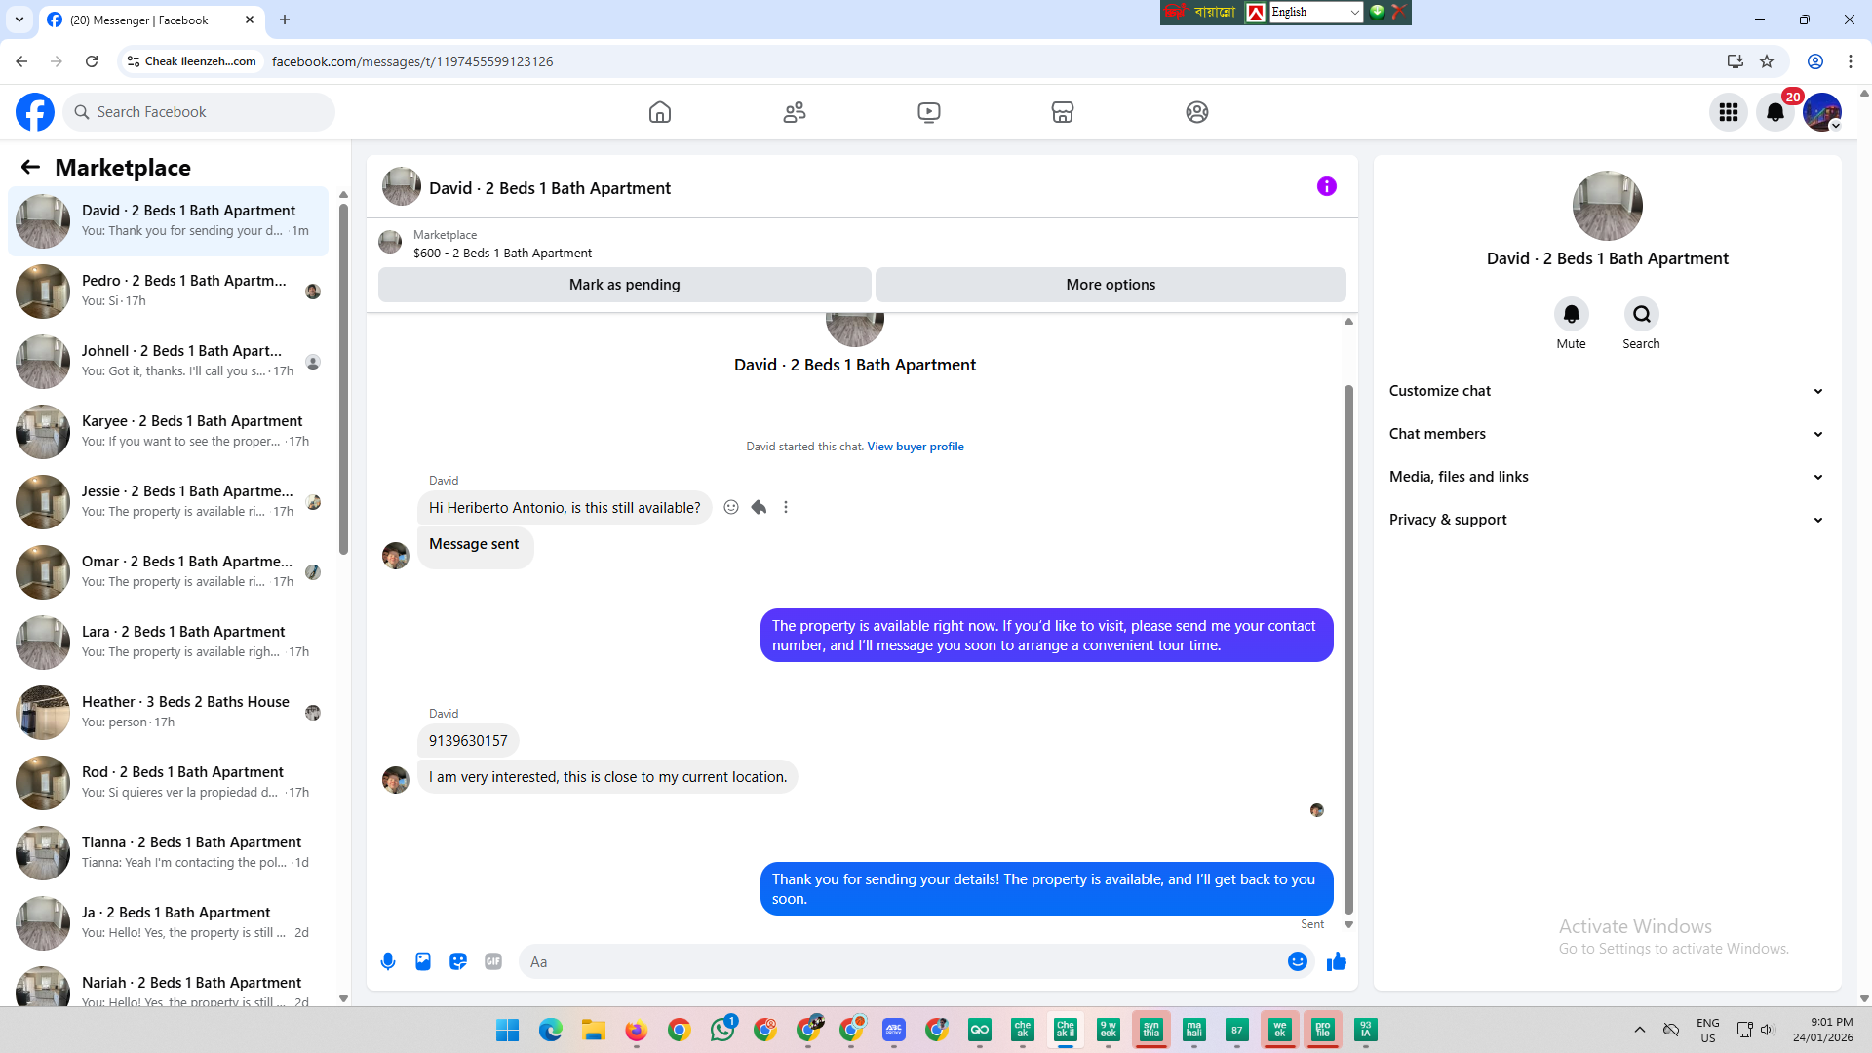Click the purple conversation info icon

click(1326, 186)
